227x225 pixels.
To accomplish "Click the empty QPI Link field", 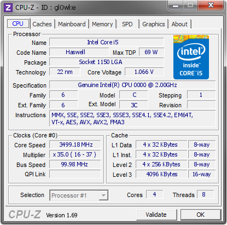I will [75, 174].
